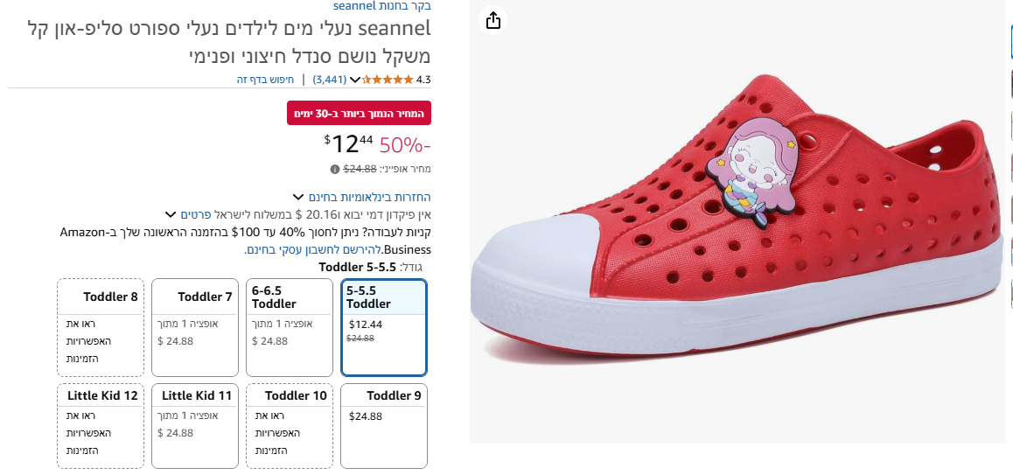1013x475 pixels.
Task: Select size 6-6.5 Toddler
Action: coord(289,326)
